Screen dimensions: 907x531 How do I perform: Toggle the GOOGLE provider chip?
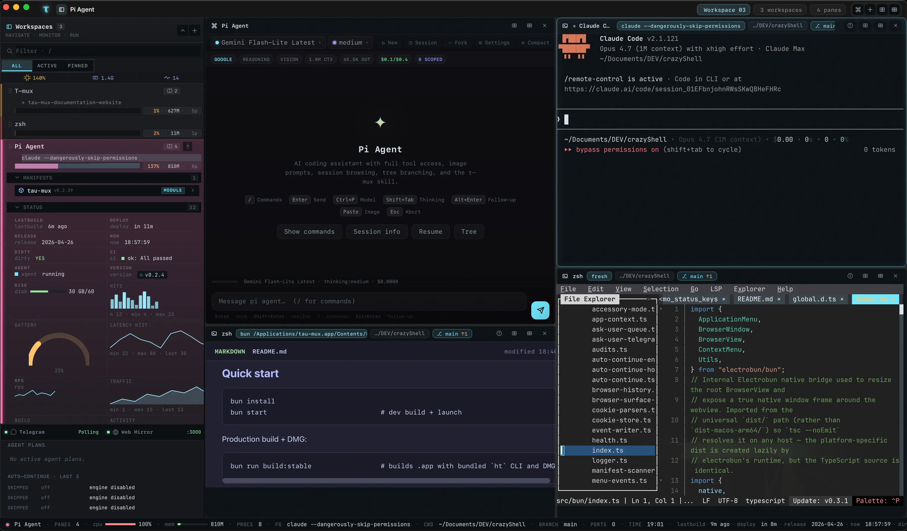point(223,60)
